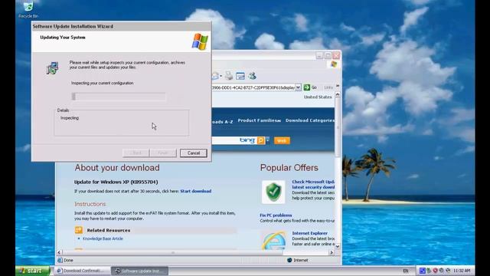490x276 pixels.
Task: Click the browser address bar URL field
Action: point(253,87)
